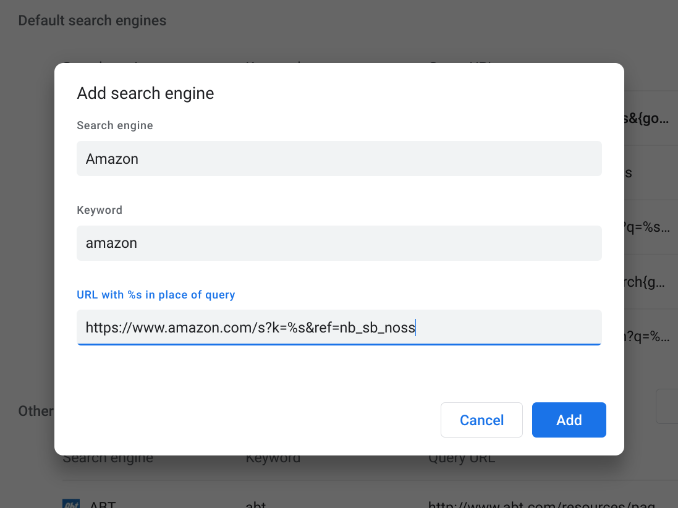Click the blue 'URL with %s in place of query' label
Screen dimensions: 678x508
pyautogui.click(x=156, y=295)
